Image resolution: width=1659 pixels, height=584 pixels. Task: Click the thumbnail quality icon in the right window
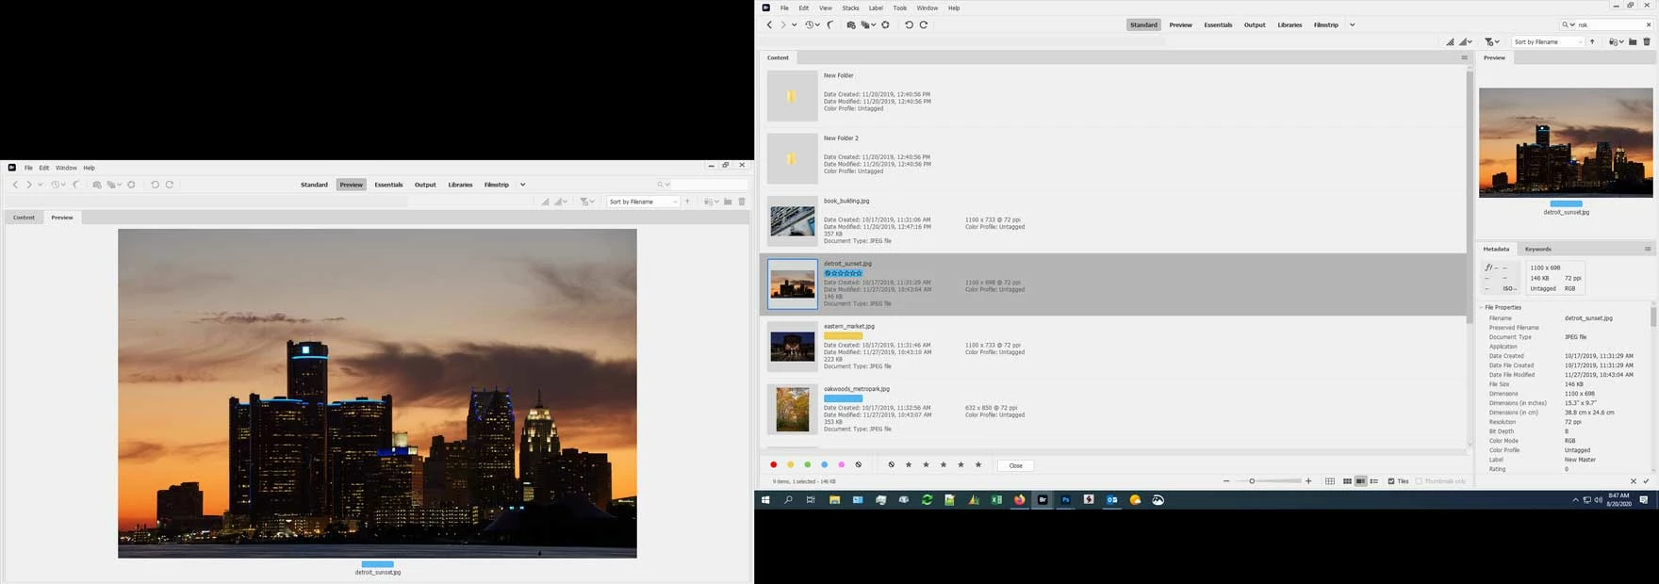1450,41
